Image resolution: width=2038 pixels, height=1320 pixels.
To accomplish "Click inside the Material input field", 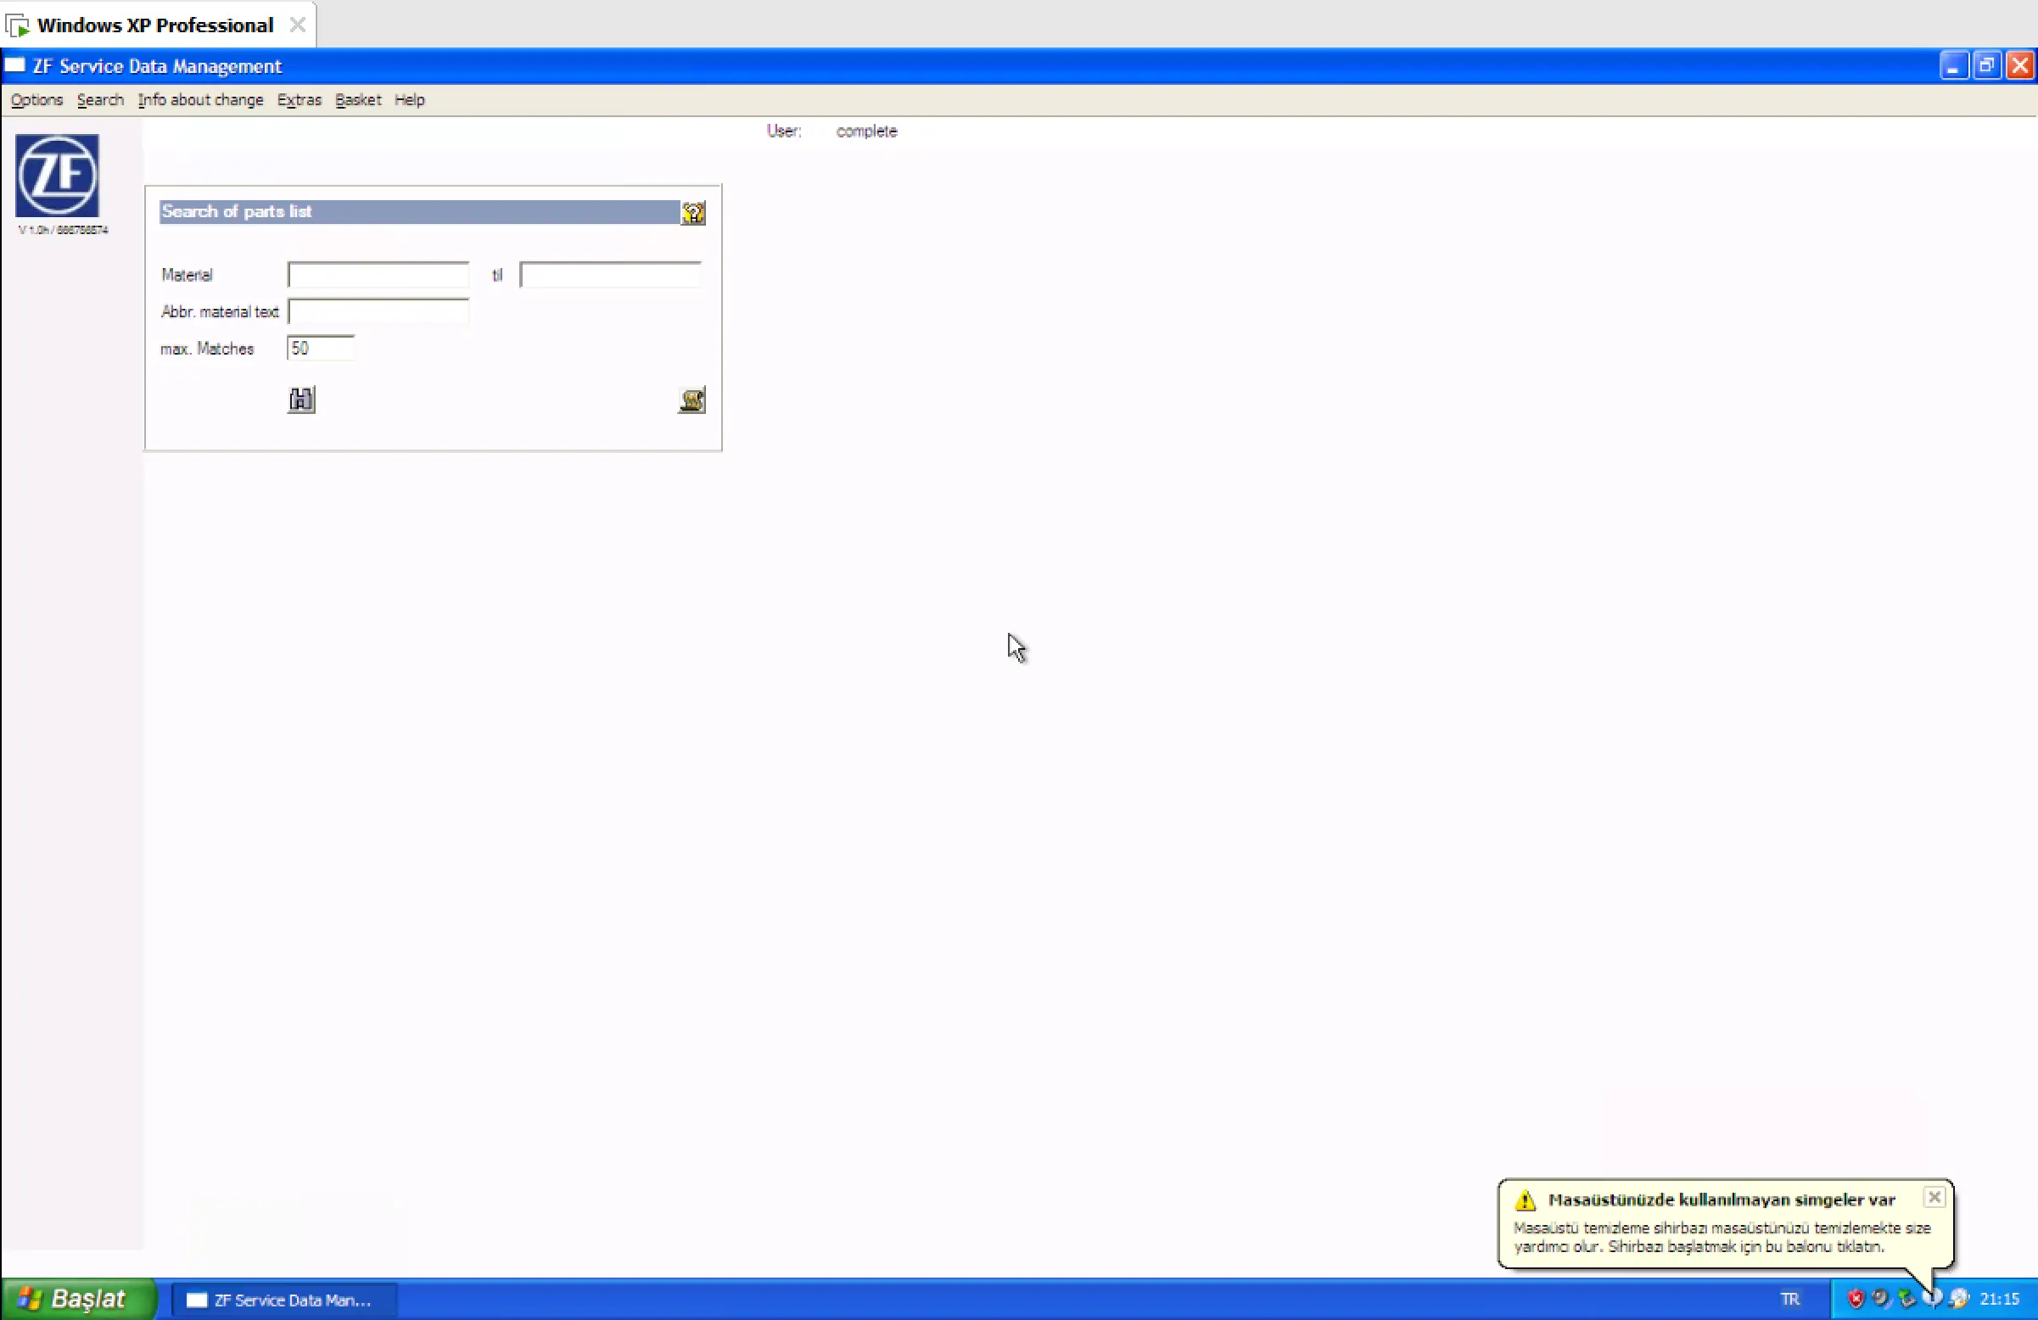I will pyautogui.click(x=378, y=275).
